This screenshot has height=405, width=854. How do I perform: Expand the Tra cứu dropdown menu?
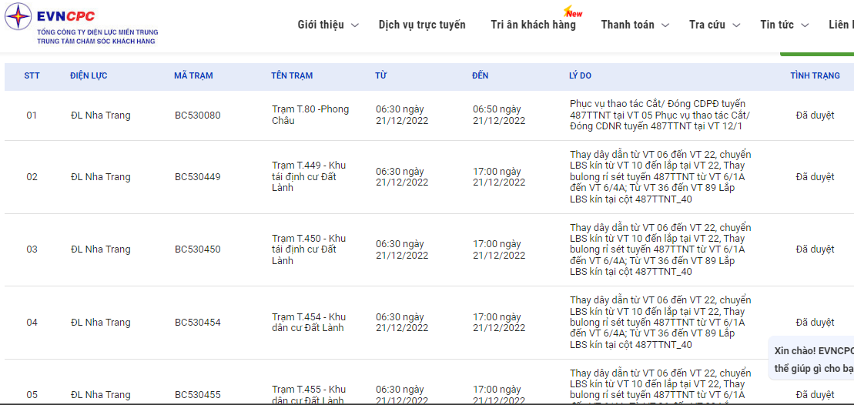coord(715,25)
